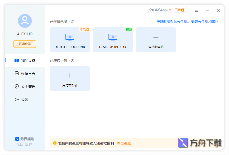Open 设置 menu item
The height and width of the screenshot is (155, 229).
(25, 99)
